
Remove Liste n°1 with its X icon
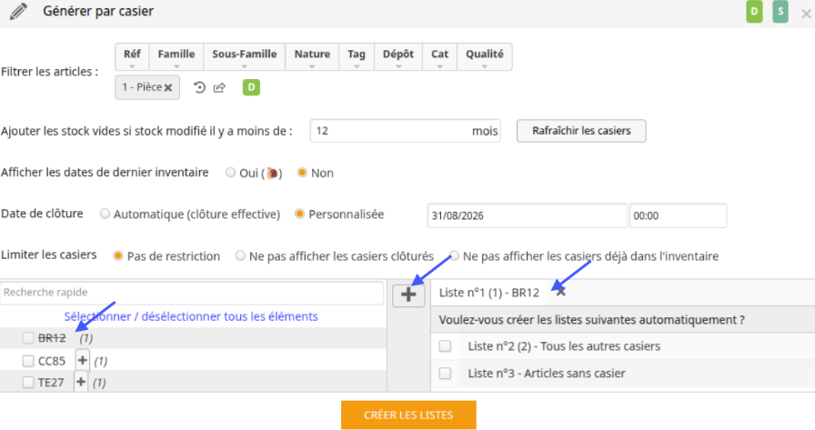(x=561, y=292)
